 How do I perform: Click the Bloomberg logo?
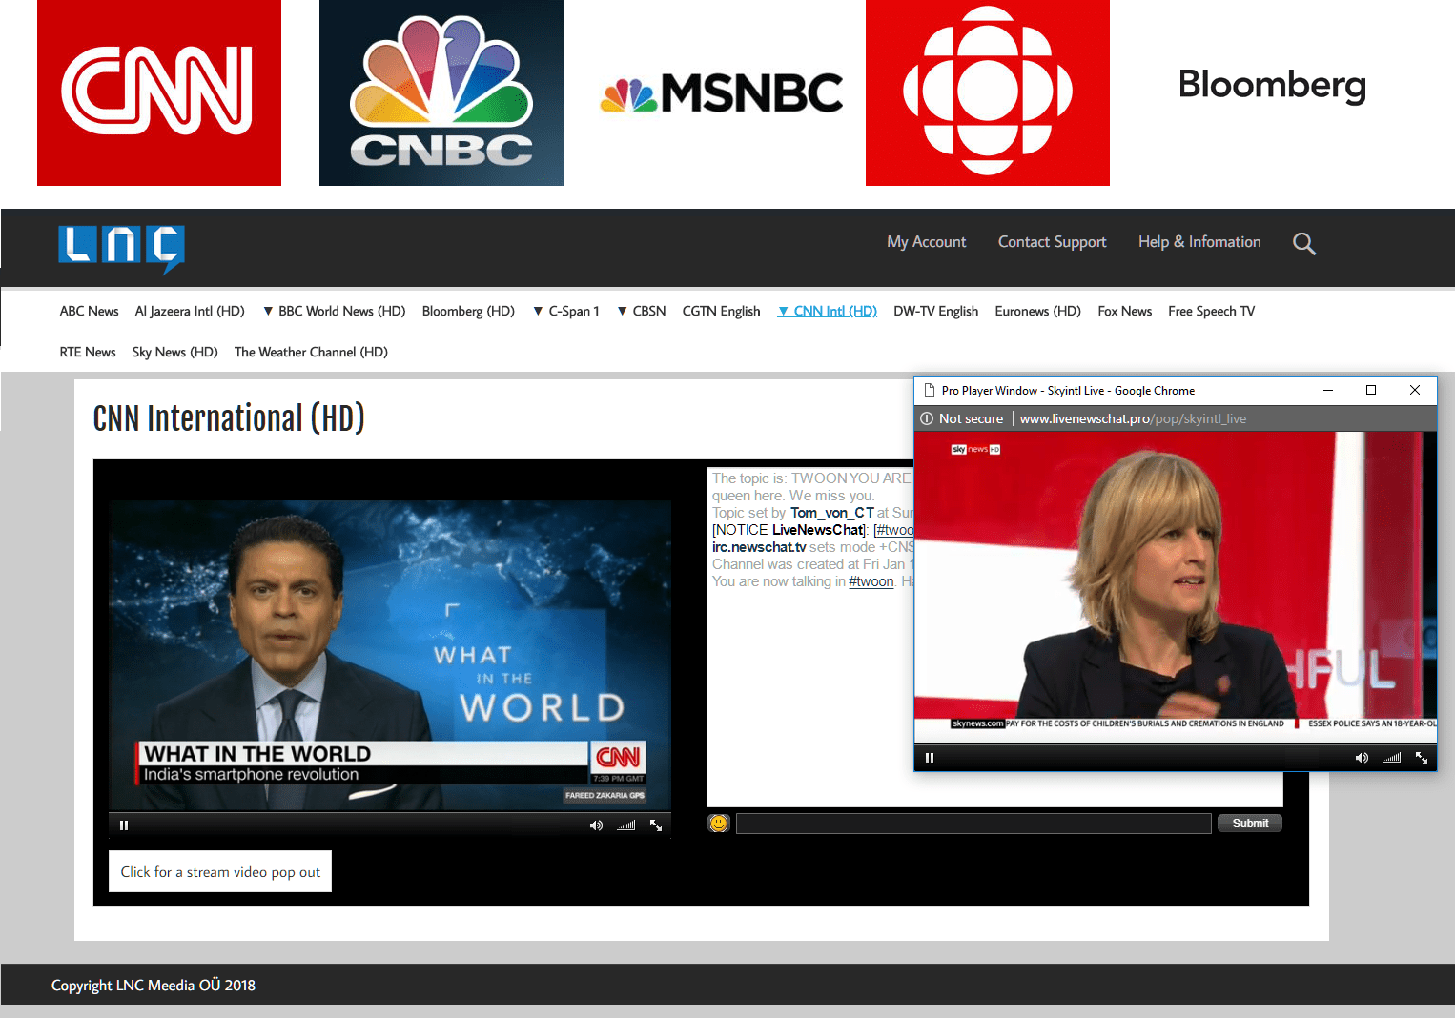[1272, 85]
